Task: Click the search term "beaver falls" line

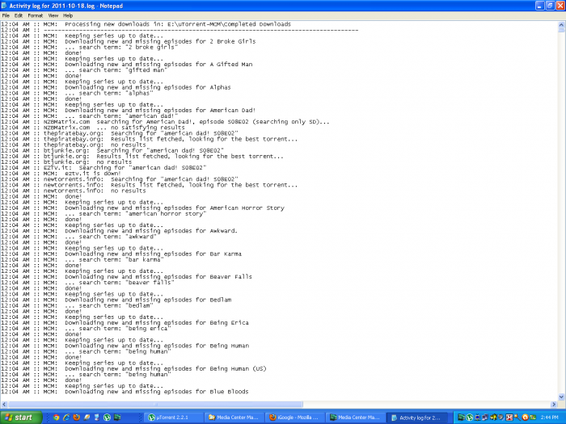Action: point(87,283)
